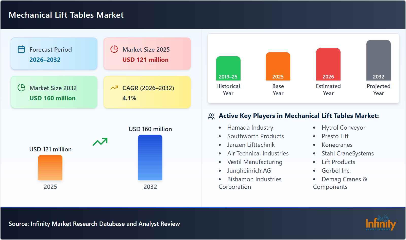The image size is (406, 240).
Task: Click the Hamada Industry list entry
Action: [250, 128]
